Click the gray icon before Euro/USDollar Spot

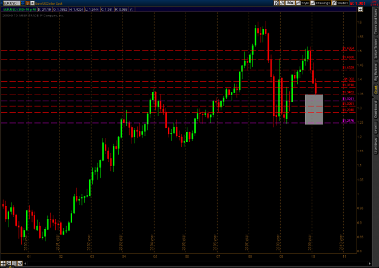32,3
